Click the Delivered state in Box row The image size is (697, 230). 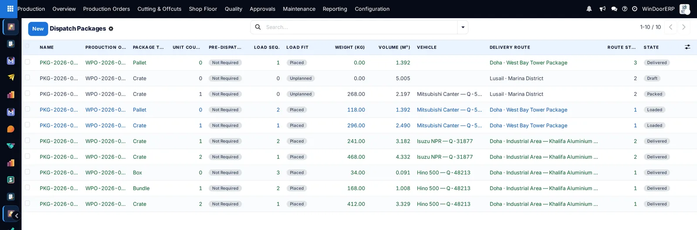tap(657, 173)
